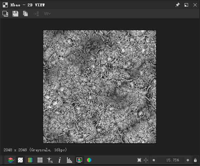Fit image to view button

click(139, 160)
